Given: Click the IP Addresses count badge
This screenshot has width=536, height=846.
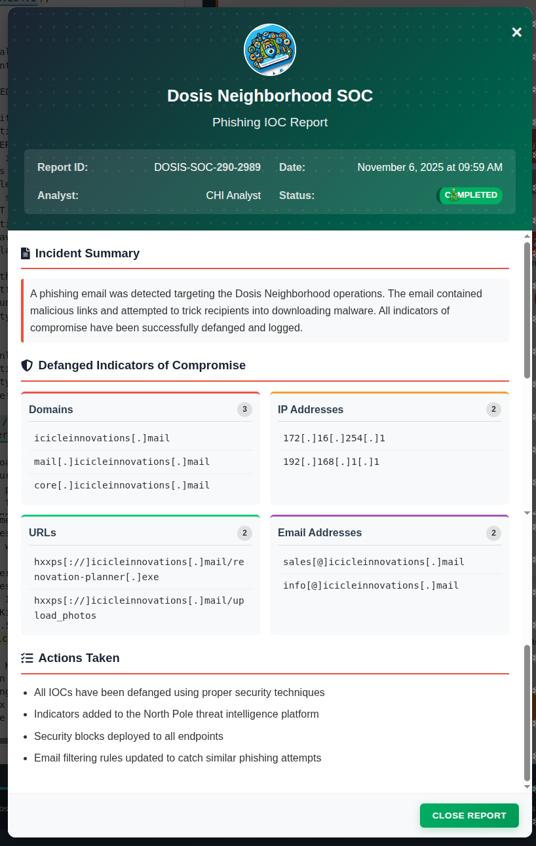Looking at the screenshot, I should 493,409.
